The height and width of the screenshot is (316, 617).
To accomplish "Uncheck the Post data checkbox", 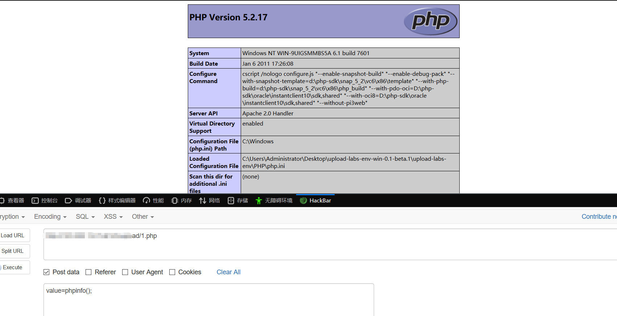I will [46, 272].
